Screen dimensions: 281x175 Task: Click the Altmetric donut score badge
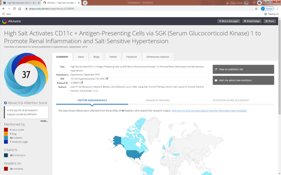tap(26, 75)
